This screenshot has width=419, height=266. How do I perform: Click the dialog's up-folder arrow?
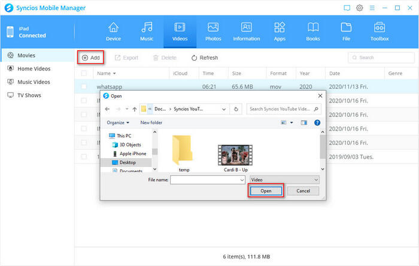[133, 109]
